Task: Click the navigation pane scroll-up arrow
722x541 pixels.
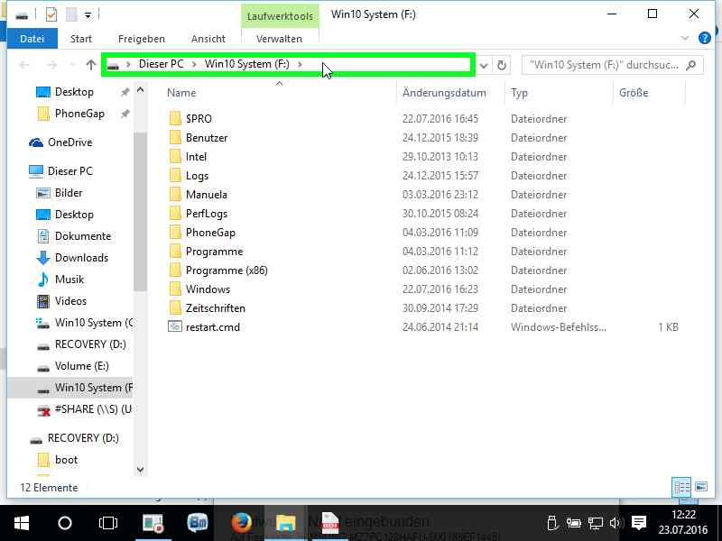Action: pos(141,90)
